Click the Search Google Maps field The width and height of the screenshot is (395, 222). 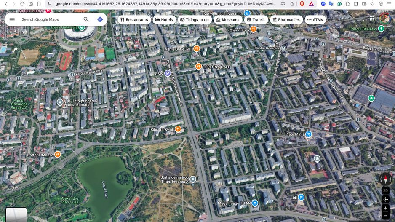click(x=51, y=19)
